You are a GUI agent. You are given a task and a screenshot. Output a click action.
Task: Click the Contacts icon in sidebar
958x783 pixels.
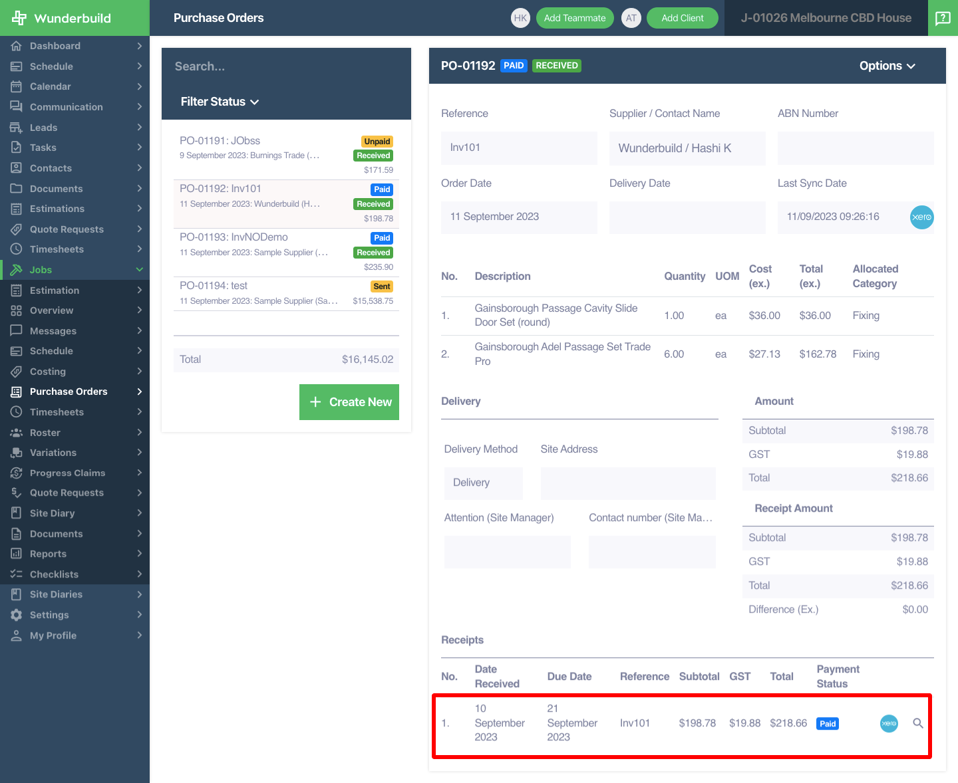tap(17, 168)
